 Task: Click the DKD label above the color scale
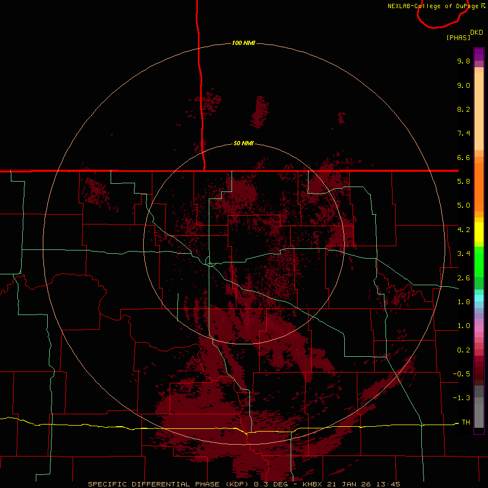tap(476, 33)
